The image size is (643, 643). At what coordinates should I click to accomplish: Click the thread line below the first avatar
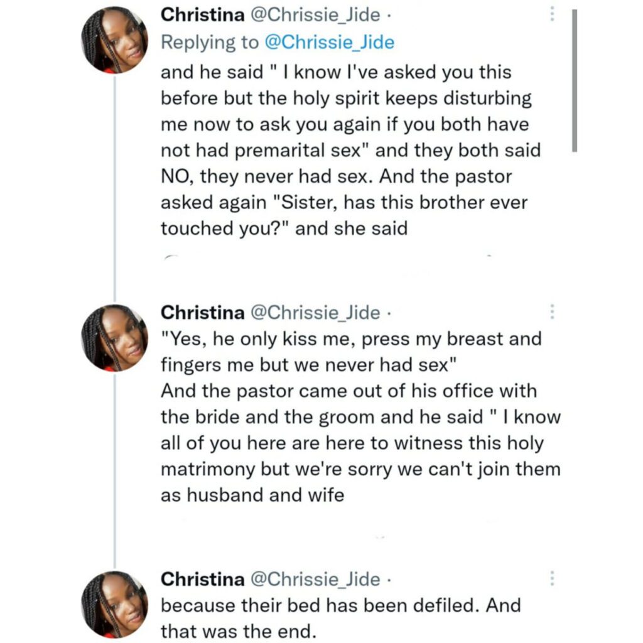(115, 188)
